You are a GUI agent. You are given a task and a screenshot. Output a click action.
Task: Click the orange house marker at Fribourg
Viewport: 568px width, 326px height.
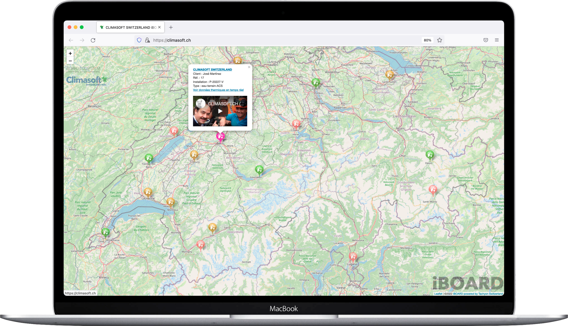tap(194, 155)
